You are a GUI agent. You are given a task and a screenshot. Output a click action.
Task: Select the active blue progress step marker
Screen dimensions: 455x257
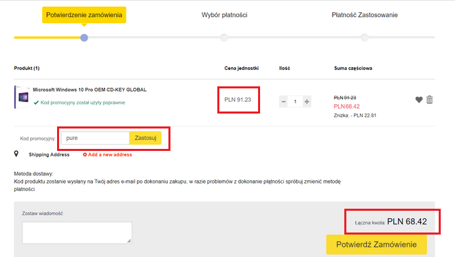(x=84, y=38)
